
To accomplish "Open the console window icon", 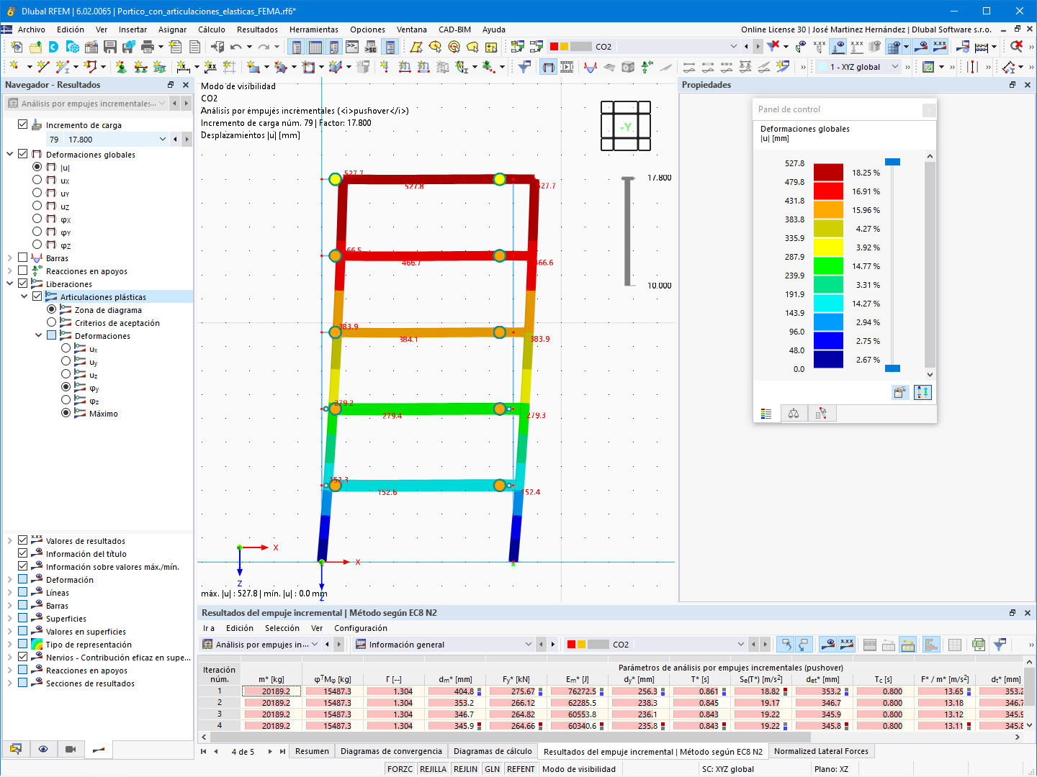I will click(x=352, y=47).
